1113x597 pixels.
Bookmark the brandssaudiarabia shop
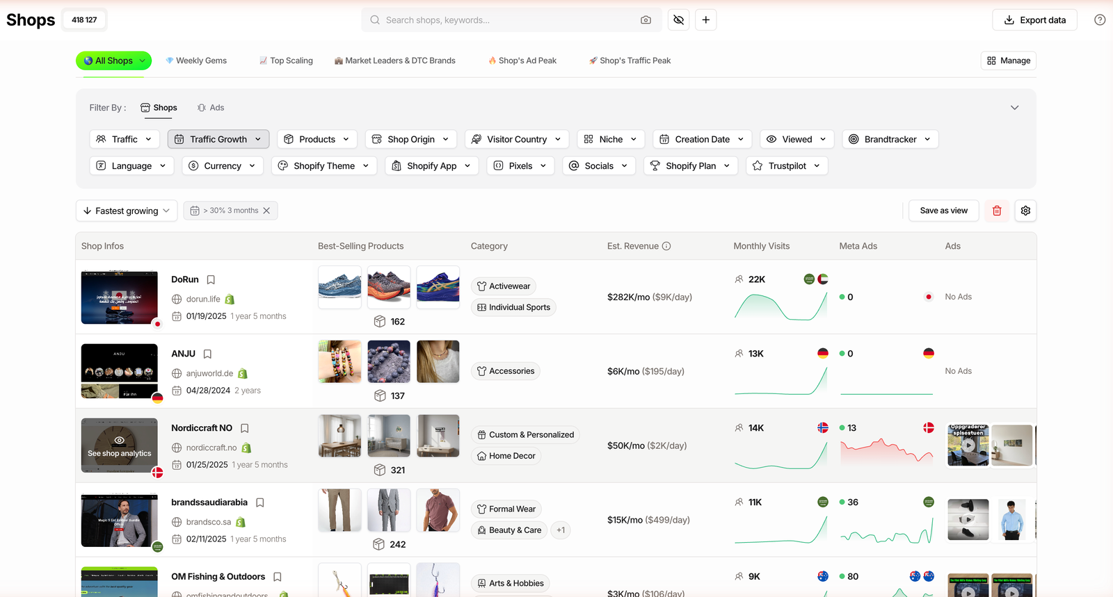click(260, 502)
